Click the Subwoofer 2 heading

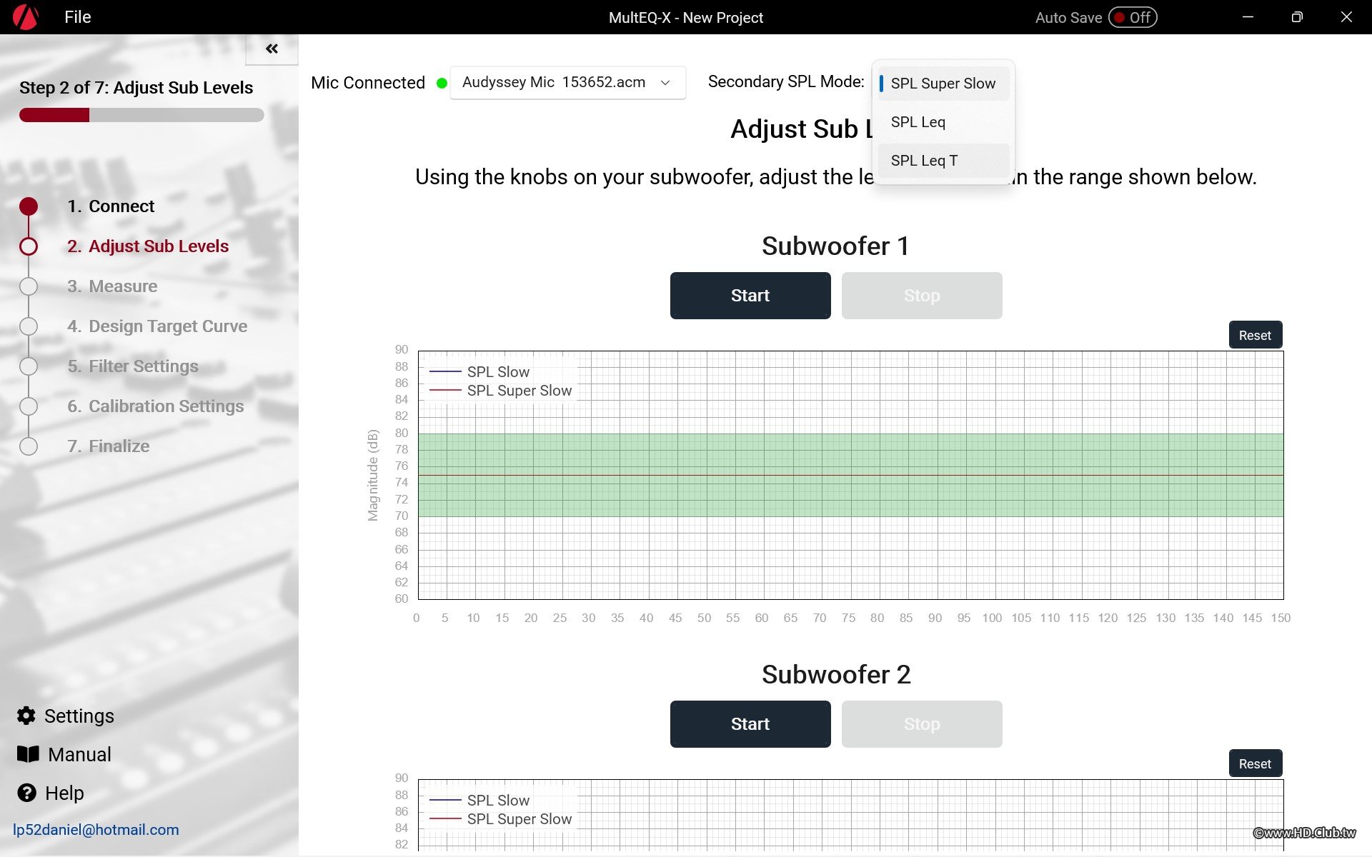tap(836, 675)
